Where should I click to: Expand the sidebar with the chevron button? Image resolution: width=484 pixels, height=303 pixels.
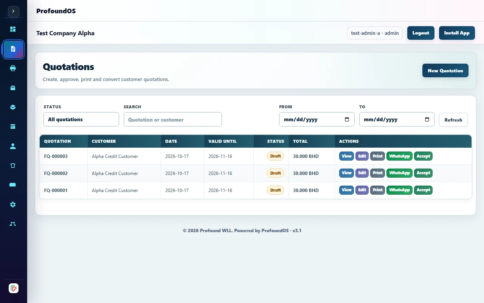[13, 11]
